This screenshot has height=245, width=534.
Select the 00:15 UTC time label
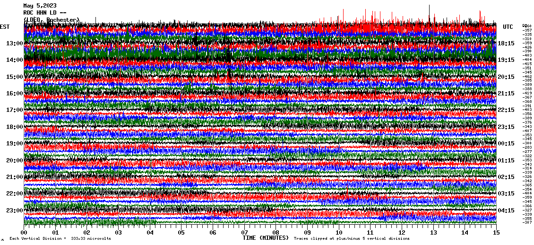506,144
